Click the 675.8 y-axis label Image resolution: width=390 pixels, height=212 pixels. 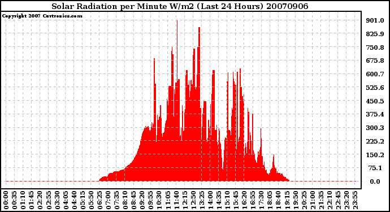tap(375, 60)
